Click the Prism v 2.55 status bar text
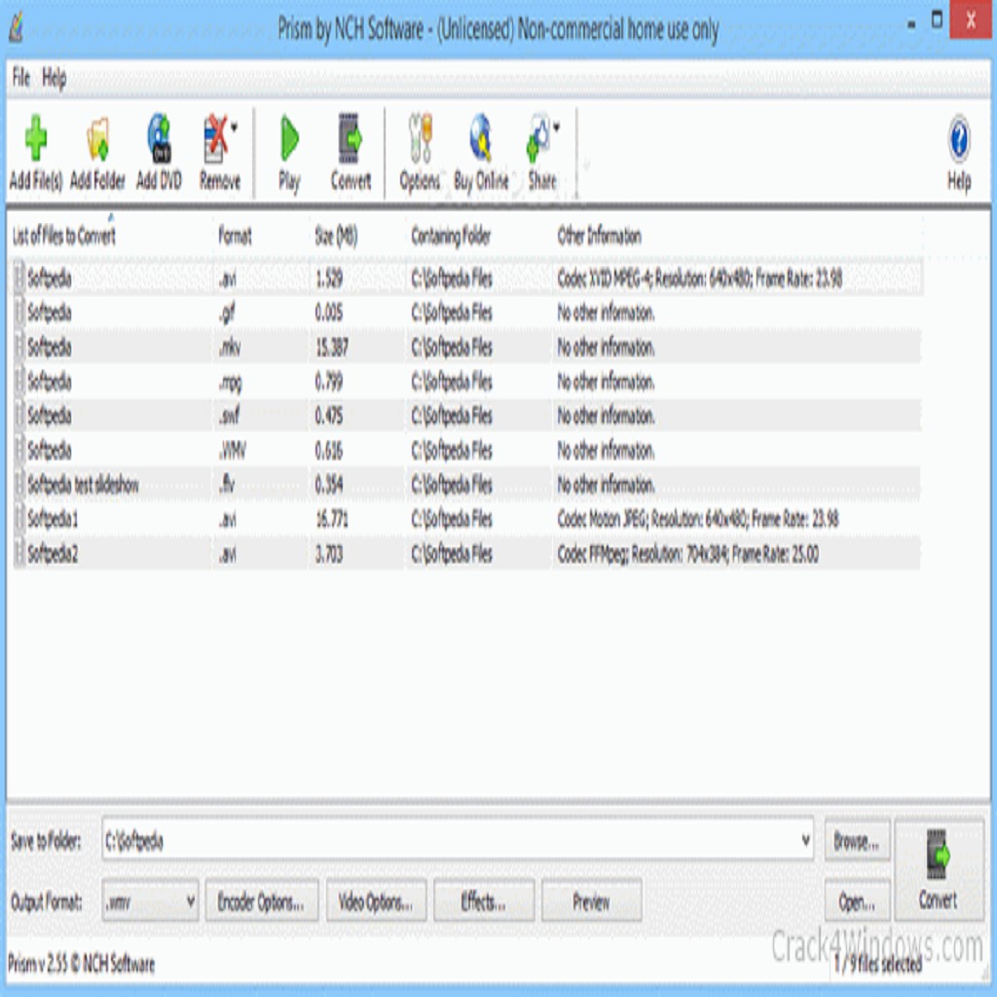Viewport: 997px width, 997px height. click(82, 964)
